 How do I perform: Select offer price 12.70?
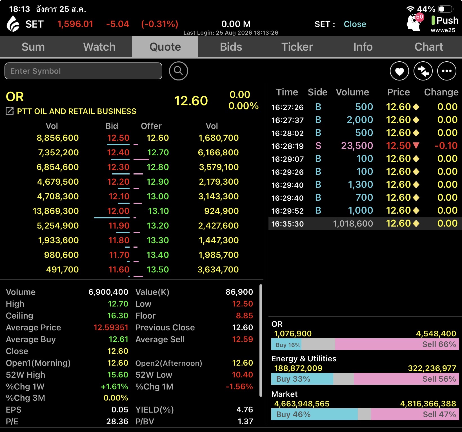(x=158, y=153)
